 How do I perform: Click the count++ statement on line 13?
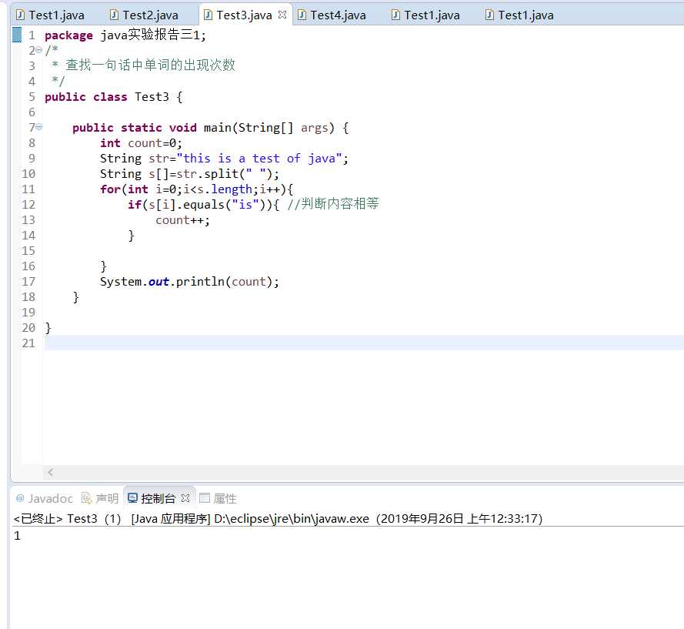tap(182, 220)
